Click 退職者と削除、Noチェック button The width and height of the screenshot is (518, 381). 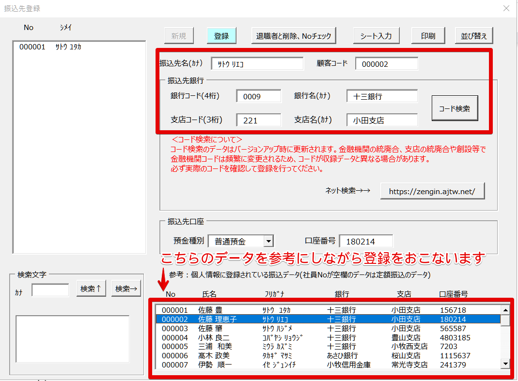point(294,36)
